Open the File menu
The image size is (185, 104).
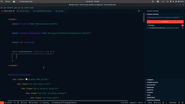[1, 8]
